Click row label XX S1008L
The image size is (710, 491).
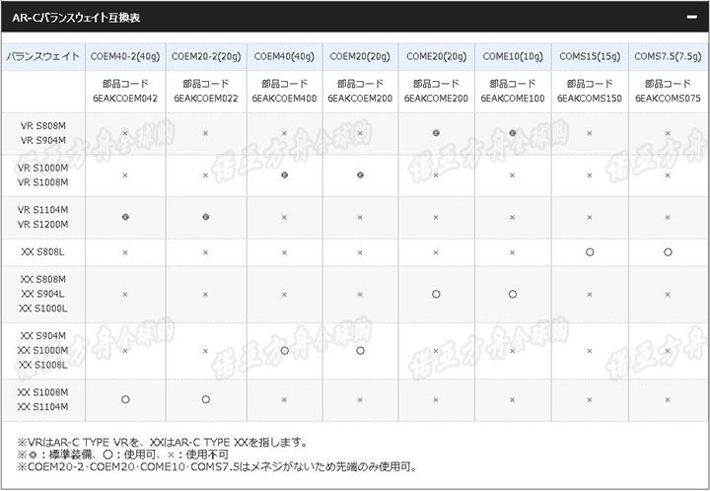pos(43,365)
